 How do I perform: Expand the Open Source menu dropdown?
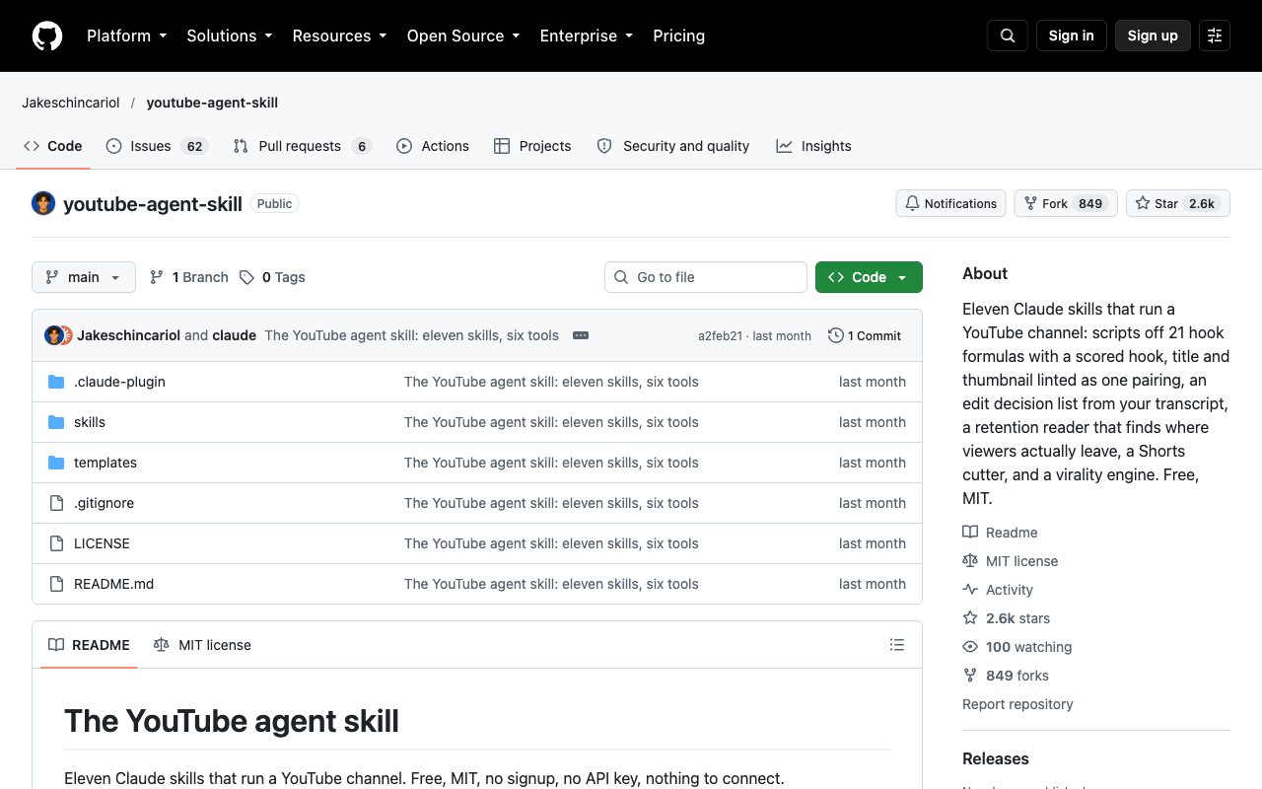coord(463,36)
